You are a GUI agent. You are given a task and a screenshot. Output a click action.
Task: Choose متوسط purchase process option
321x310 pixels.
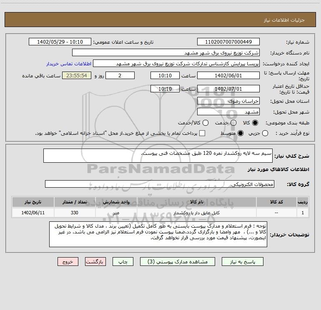pos(241,133)
